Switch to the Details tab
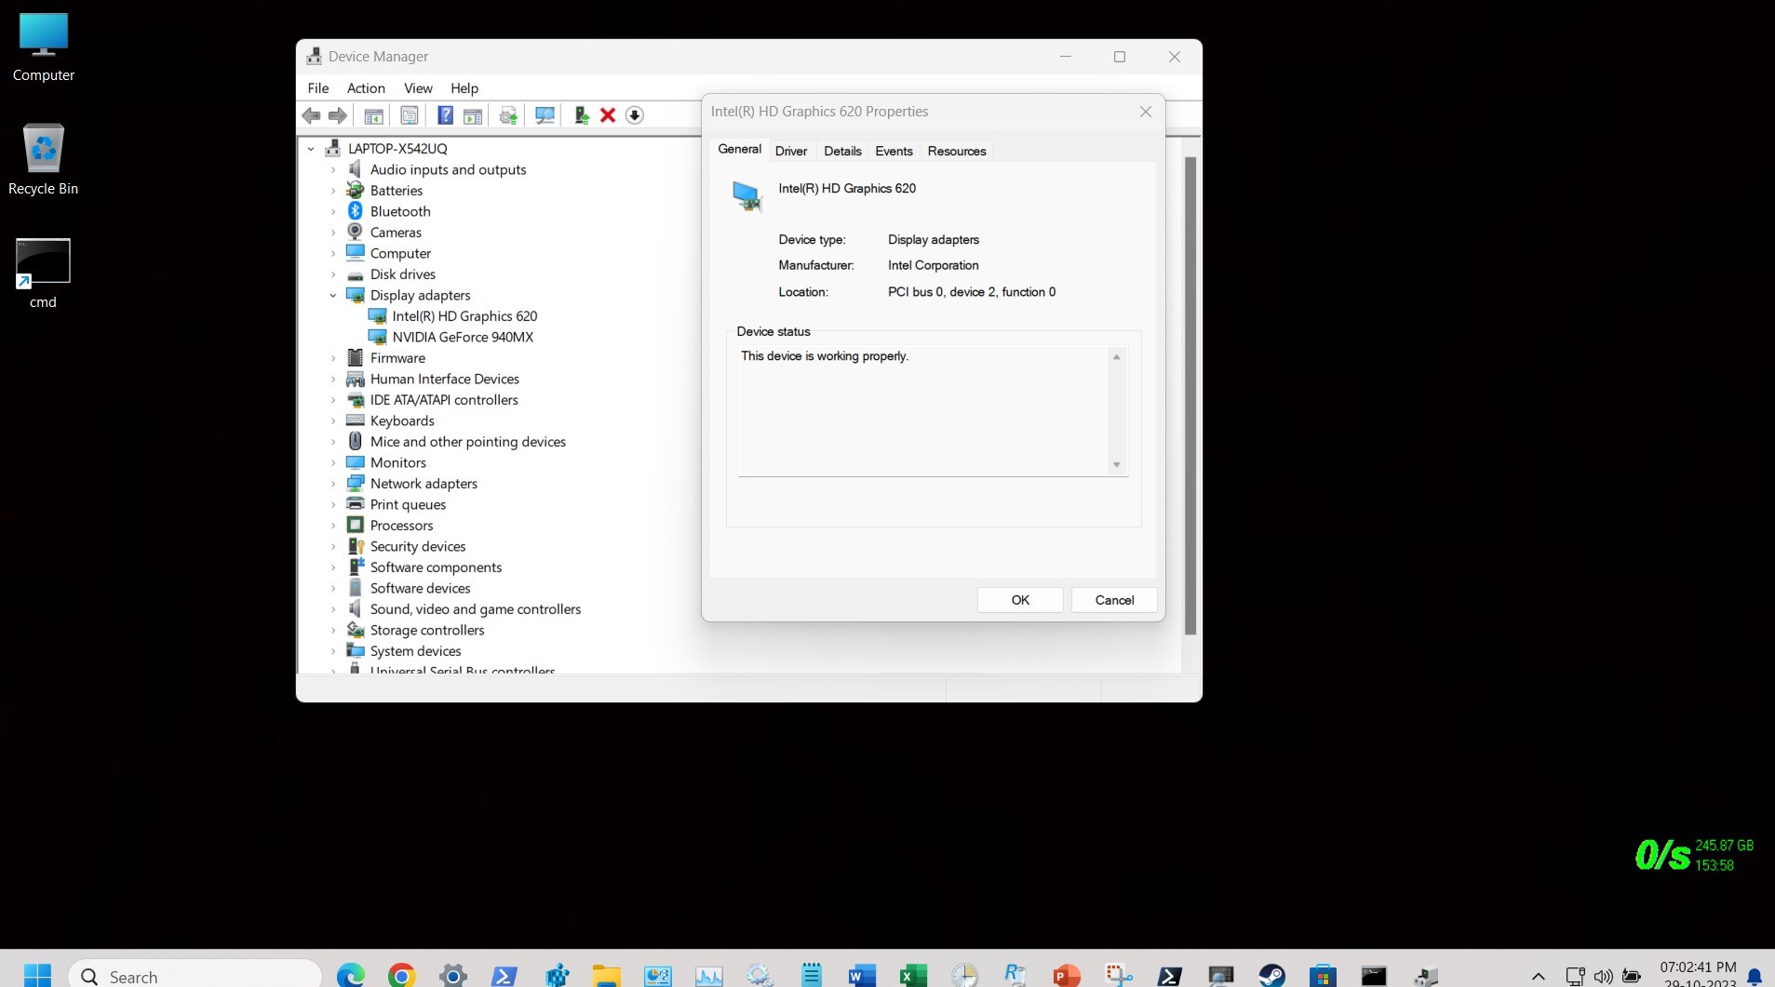Viewport: 1775px width, 987px height. 842,151
